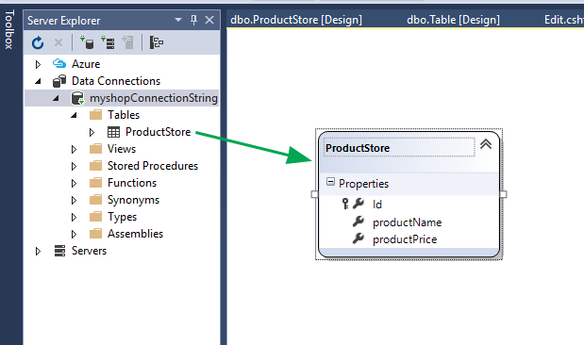Screen dimensions: 584x345
Task: Select the myshopConnectionString connection label
Action: pyautogui.click(x=154, y=98)
